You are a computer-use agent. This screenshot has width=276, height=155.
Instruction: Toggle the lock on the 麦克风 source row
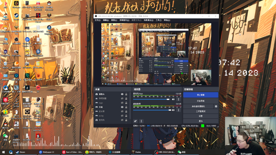click(126, 120)
